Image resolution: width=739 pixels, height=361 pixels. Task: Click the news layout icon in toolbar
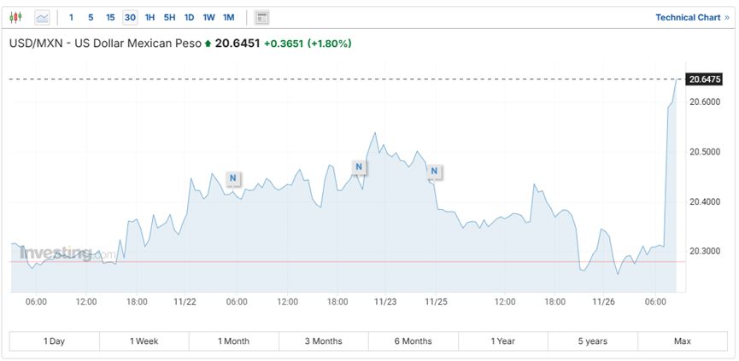tap(261, 17)
